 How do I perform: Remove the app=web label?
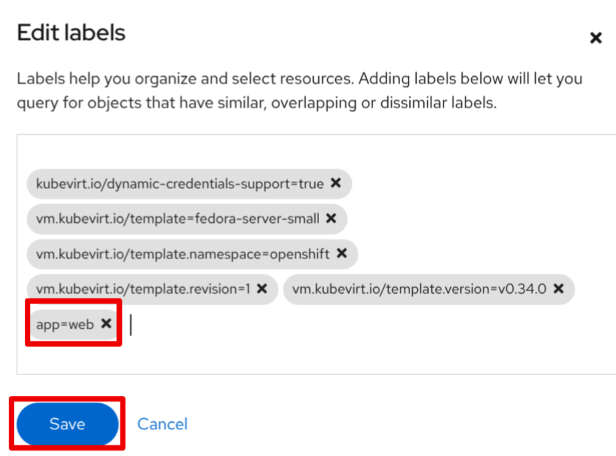[x=106, y=324]
